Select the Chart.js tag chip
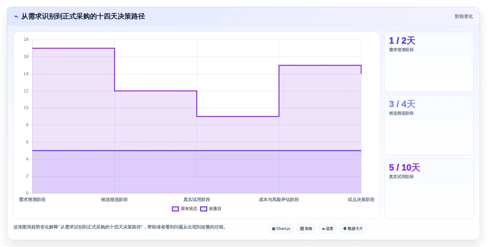The height and width of the screenshot is (247, 487). click(281, 228)
